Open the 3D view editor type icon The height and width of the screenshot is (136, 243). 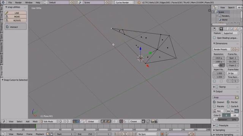pos(4,122)
